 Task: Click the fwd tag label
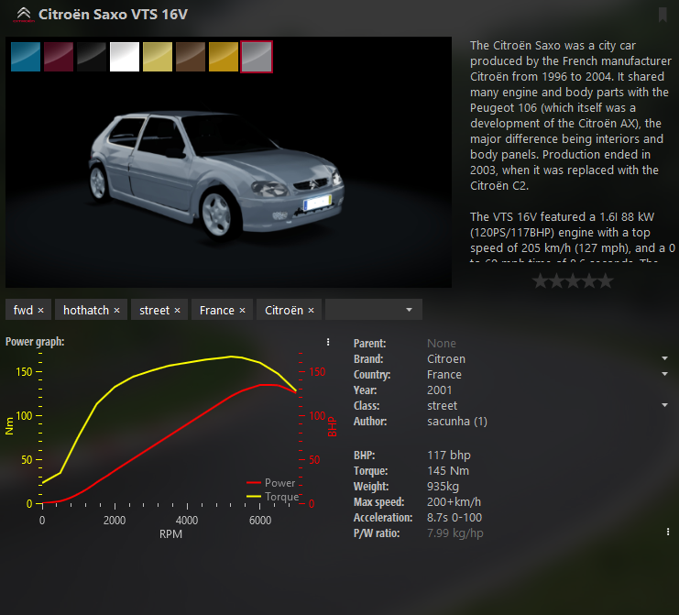tap(23, 310)
